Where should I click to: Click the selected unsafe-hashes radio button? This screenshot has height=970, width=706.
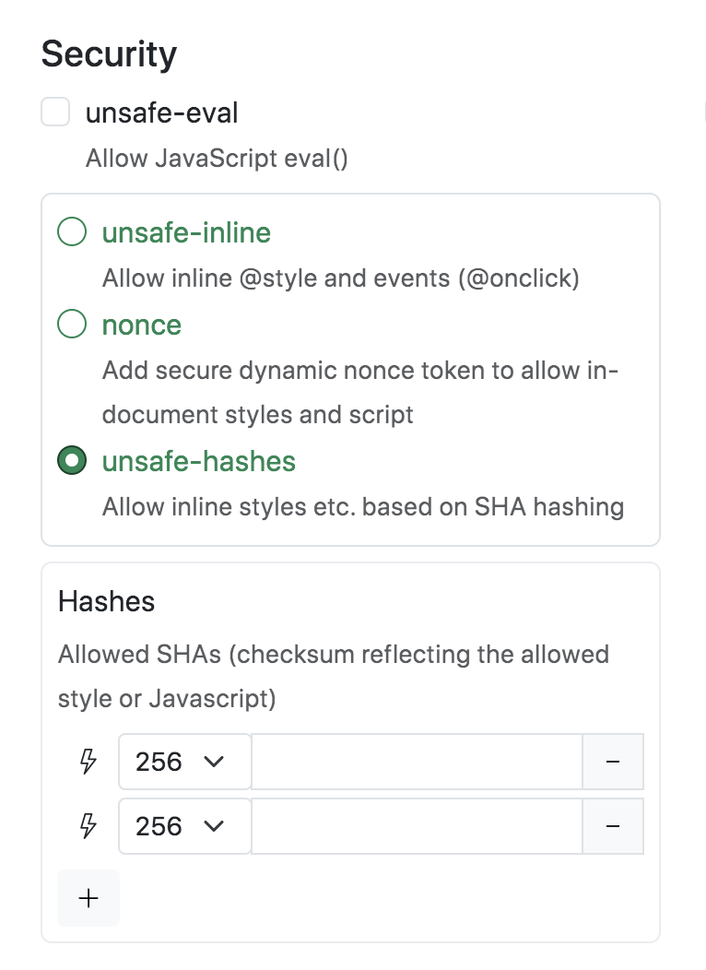point(72,461)
